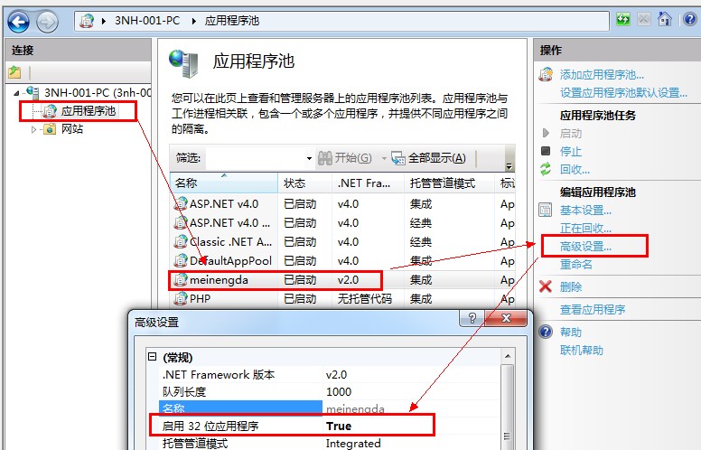The width and height of the screenshot is (701, 450).
Task: Open 高级设置 from the actions pane
Action: click(585, 246)
